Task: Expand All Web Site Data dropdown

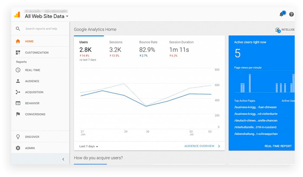Action: pyautogui.click(x=47, y=16)
